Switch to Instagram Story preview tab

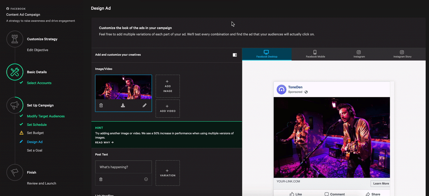[402, 54]
